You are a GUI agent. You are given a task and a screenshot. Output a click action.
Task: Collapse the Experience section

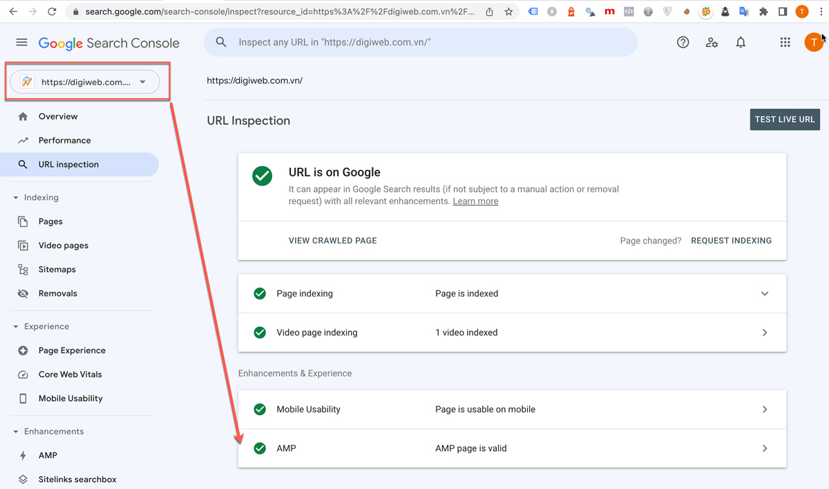[16, 327]
